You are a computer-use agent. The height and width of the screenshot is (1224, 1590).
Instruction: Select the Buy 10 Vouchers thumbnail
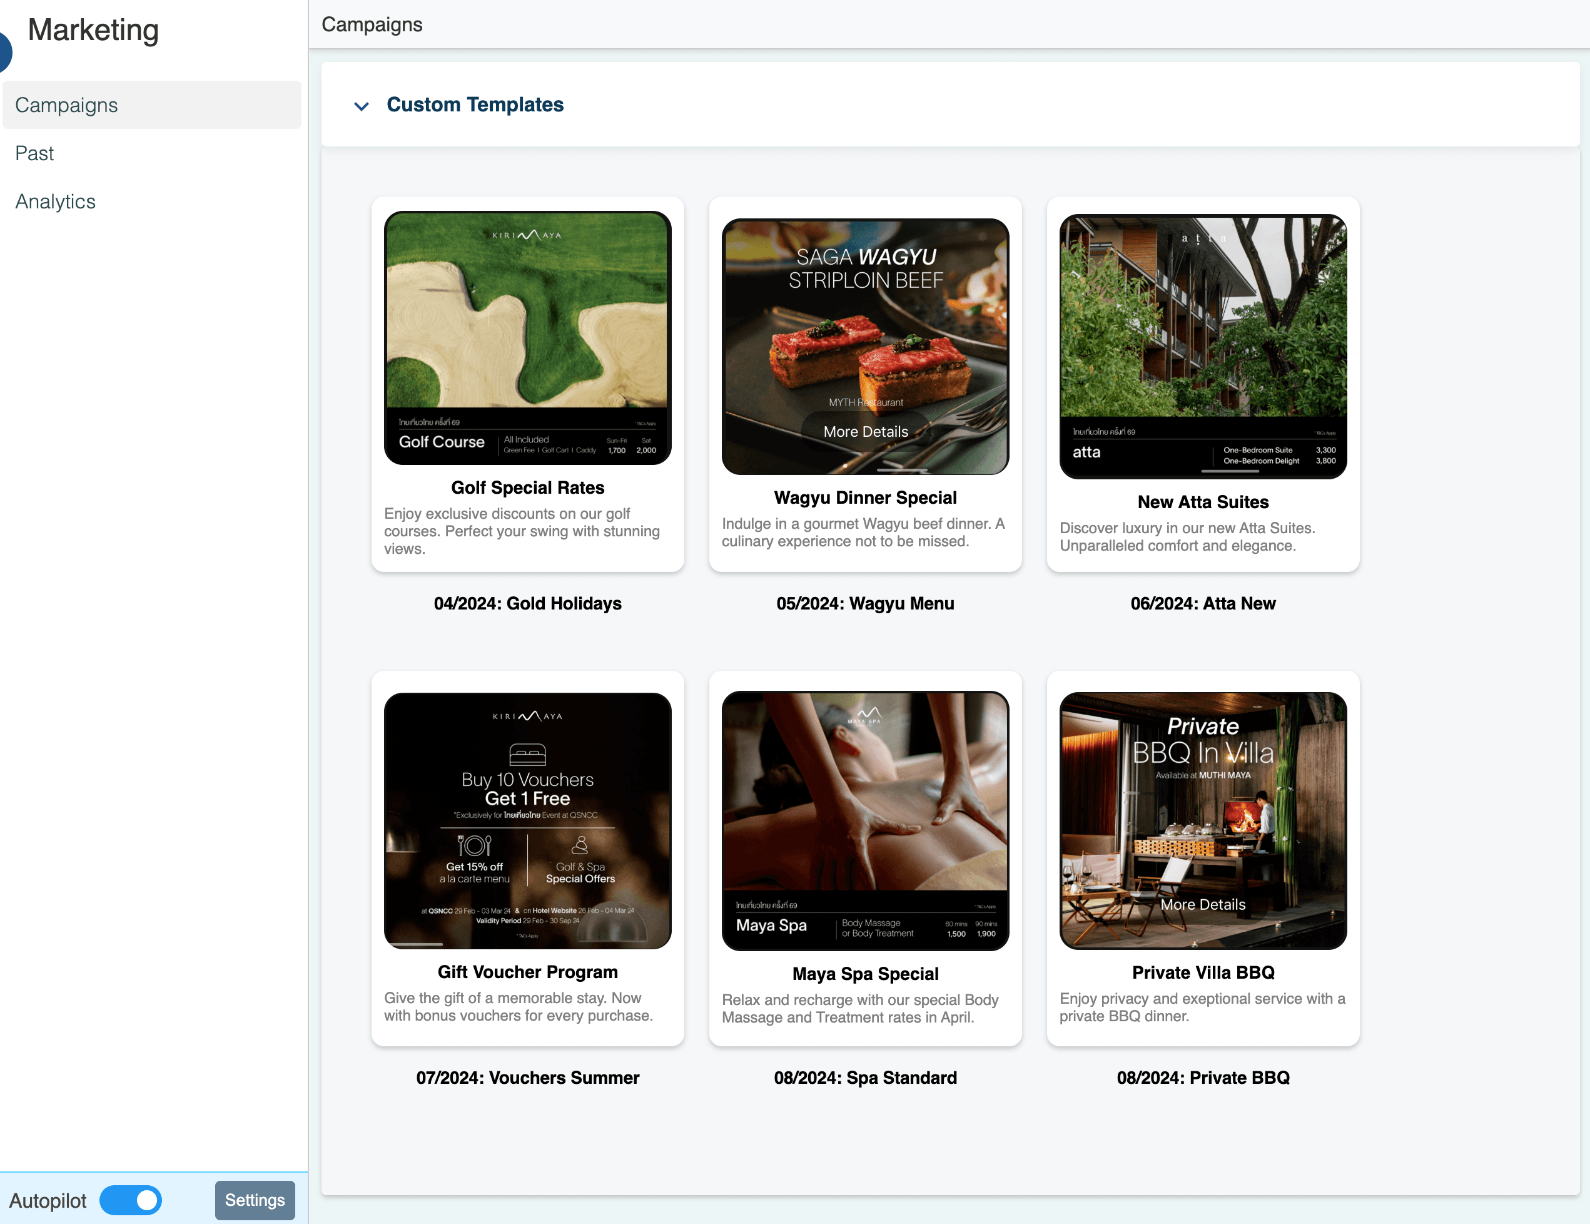[528, 820]
